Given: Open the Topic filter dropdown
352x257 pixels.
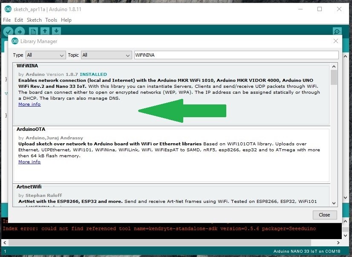Looking at the screenshot, I should (106, 55).
